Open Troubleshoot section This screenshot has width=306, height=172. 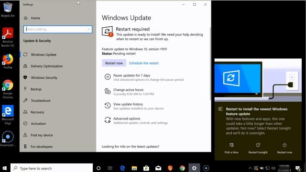[x=37, y=101]
